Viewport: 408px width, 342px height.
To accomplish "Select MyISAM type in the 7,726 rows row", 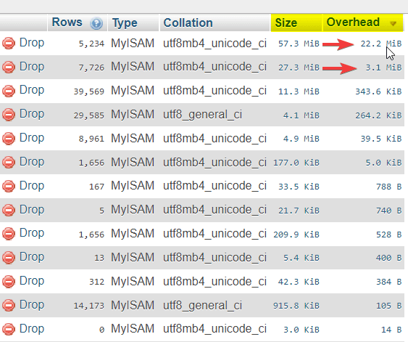I will coord(133,67).
